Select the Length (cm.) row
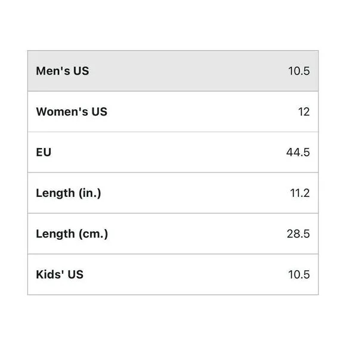 (173, 234)
